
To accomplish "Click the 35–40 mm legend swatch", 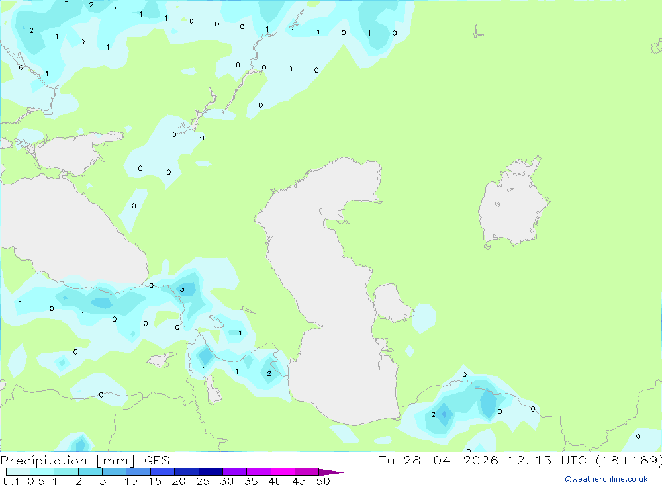I will [259, 472].
